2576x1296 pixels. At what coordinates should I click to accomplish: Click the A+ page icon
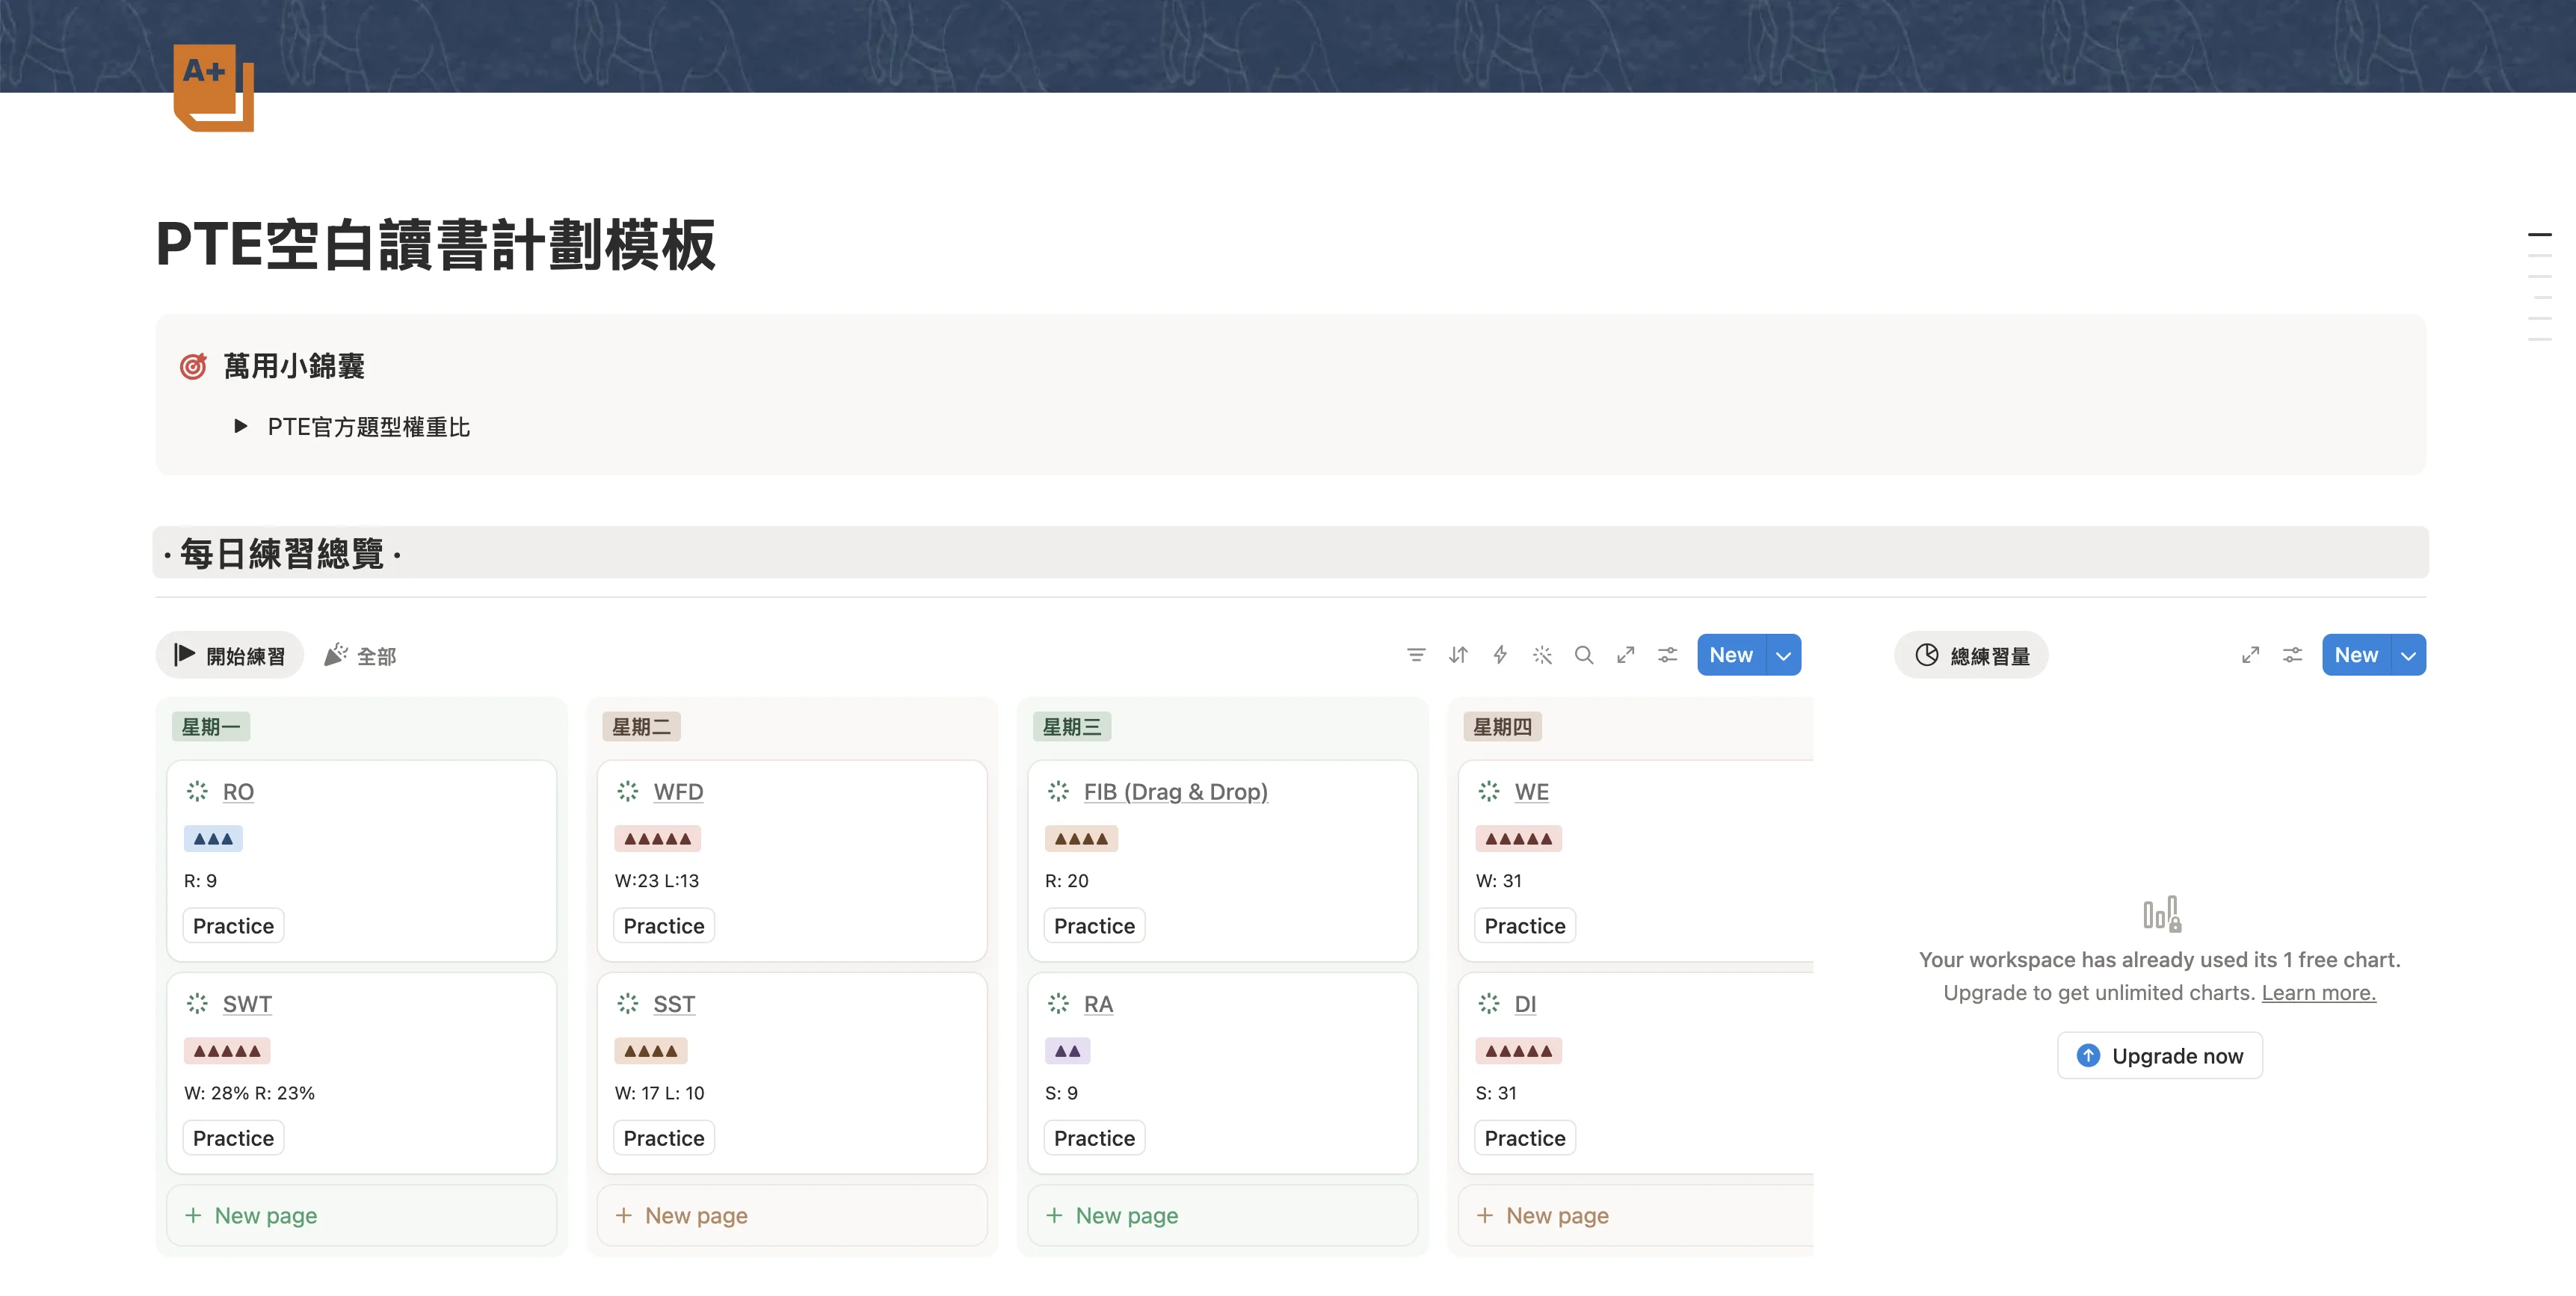tap(214, 87)
